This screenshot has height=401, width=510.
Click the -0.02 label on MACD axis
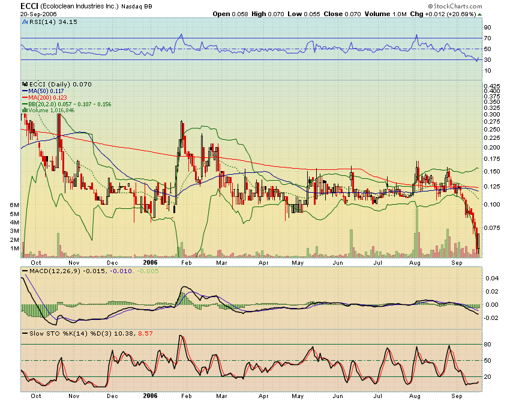tap(491, 318)
